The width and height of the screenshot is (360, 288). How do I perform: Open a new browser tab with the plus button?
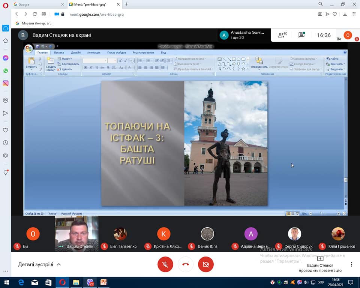[x=126, y=4]
